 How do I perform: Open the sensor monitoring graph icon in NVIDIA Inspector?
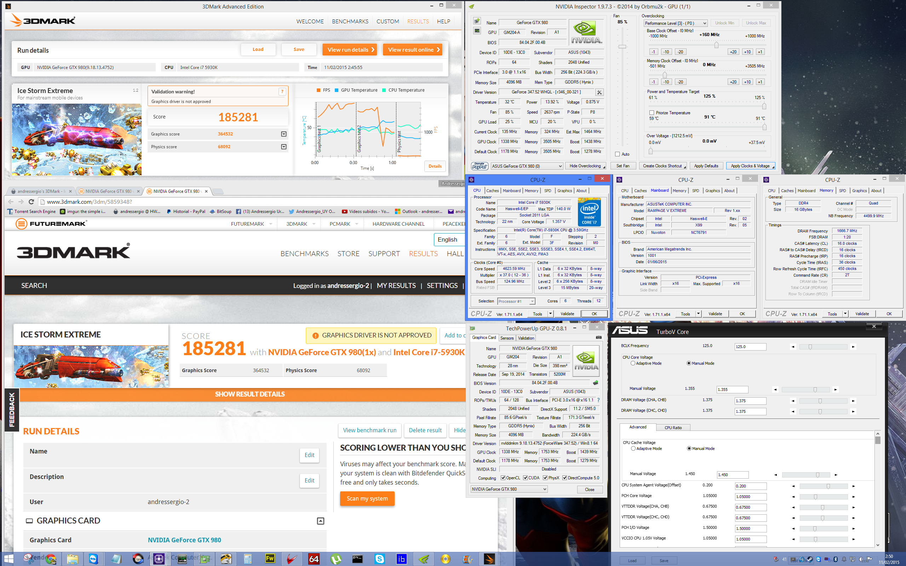pos(477,31)
